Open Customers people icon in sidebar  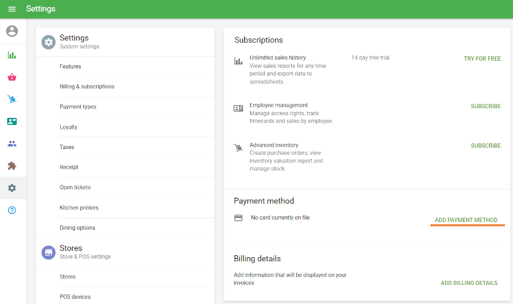tap(12, 143)
